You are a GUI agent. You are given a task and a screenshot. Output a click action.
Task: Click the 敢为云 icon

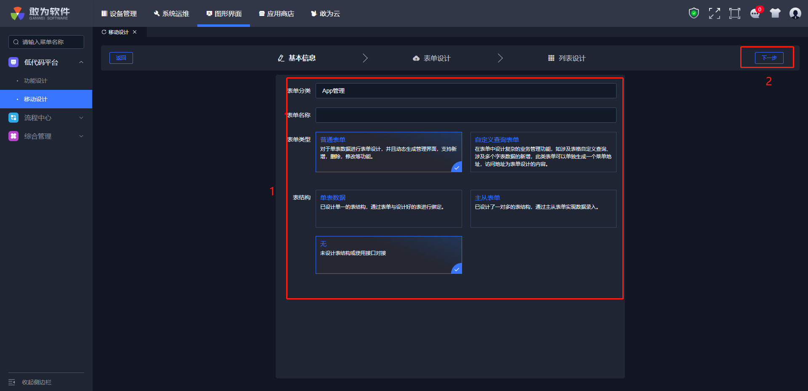point(314,13)
